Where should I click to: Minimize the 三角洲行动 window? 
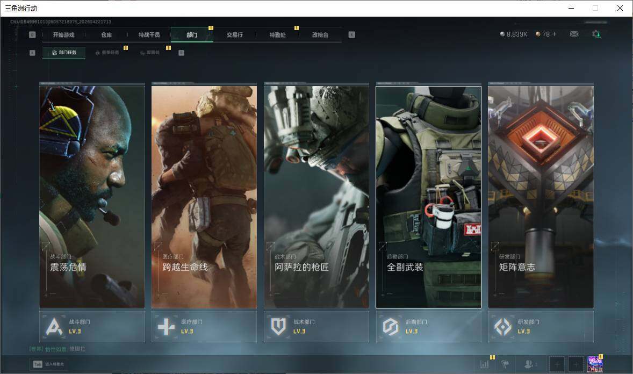pyautogui.click(x=571, y=8)
